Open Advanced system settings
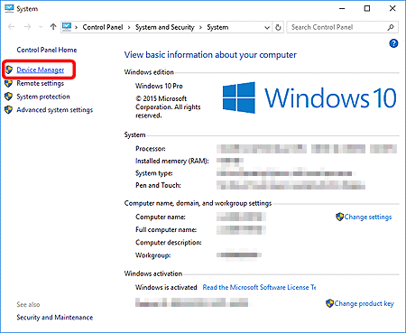The height and width of the screenshot is (333, 406). 55,110
